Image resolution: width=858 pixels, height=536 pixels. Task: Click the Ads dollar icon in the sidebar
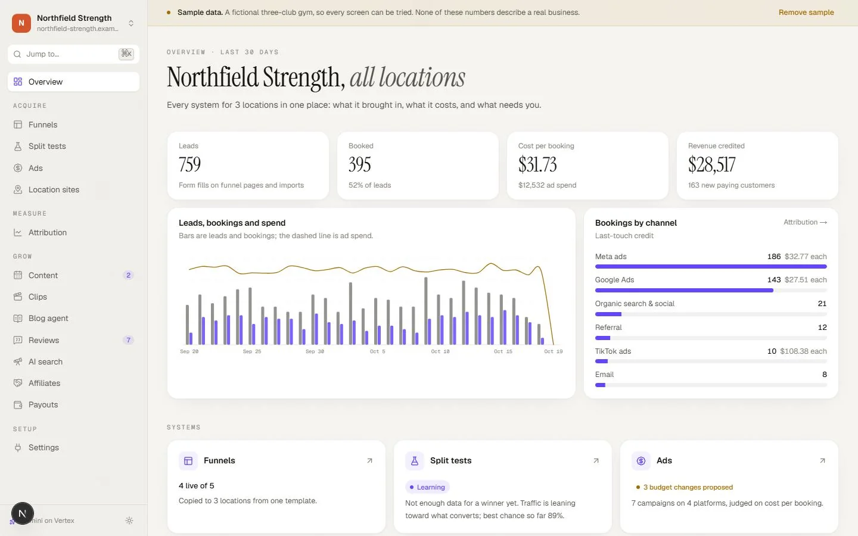(18, 168)
